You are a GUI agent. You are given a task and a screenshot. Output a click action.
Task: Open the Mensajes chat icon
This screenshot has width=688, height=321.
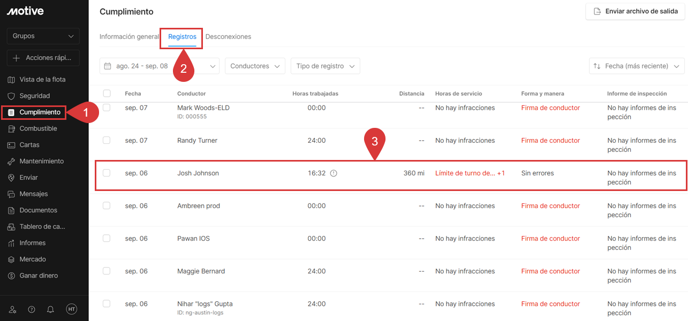pyautogui.click(x=11, y=194)
